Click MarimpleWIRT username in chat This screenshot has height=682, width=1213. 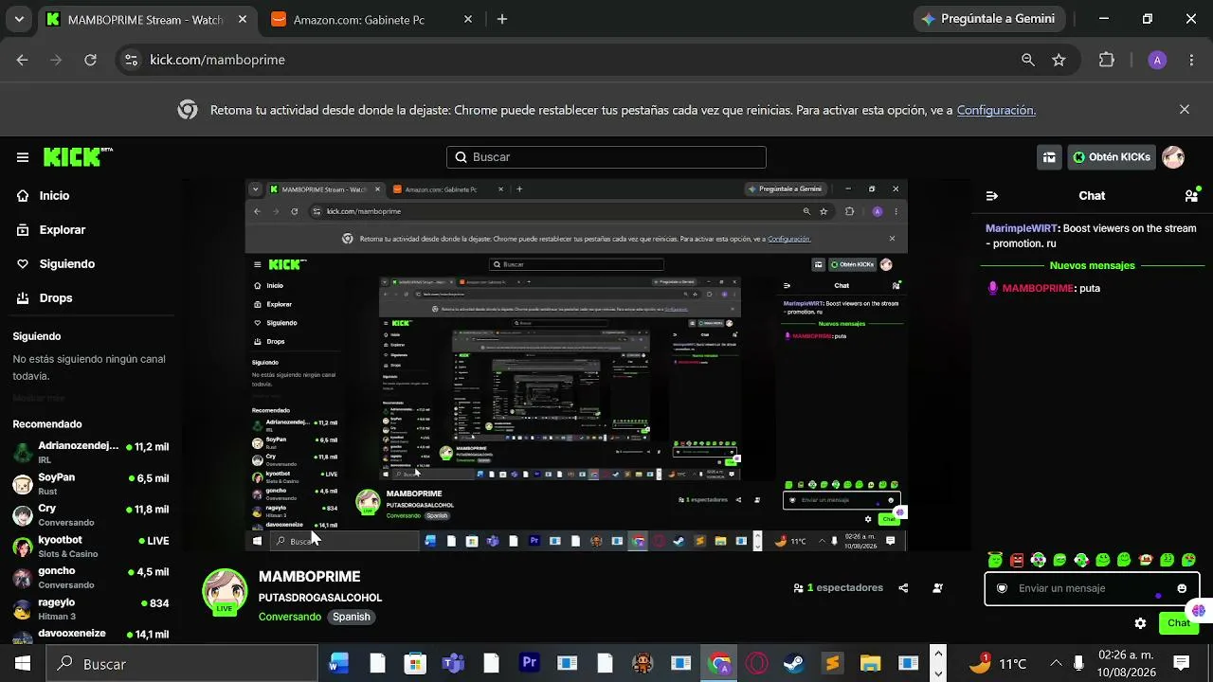[1022, 228]
